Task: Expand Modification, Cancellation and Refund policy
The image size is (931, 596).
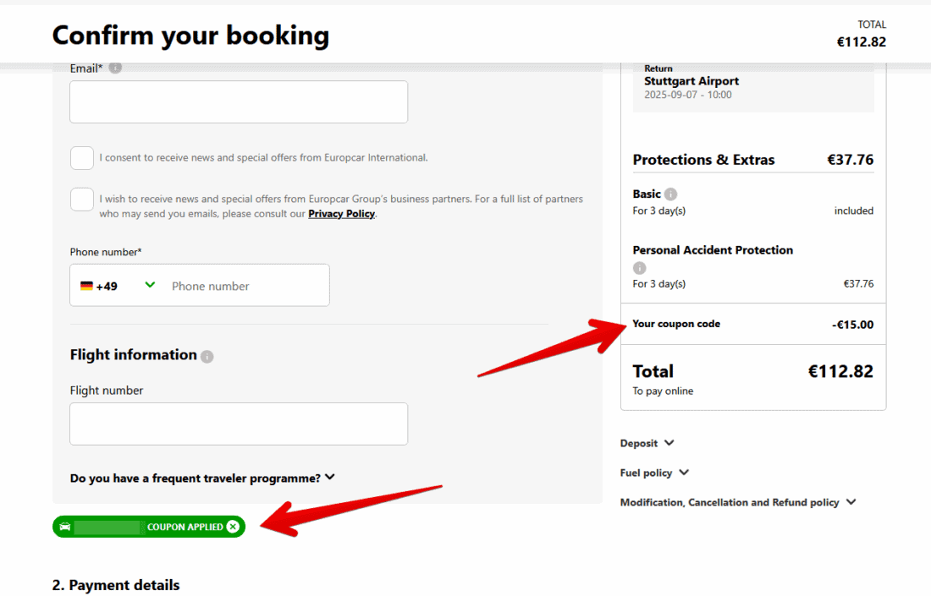Action: (738, 502)
